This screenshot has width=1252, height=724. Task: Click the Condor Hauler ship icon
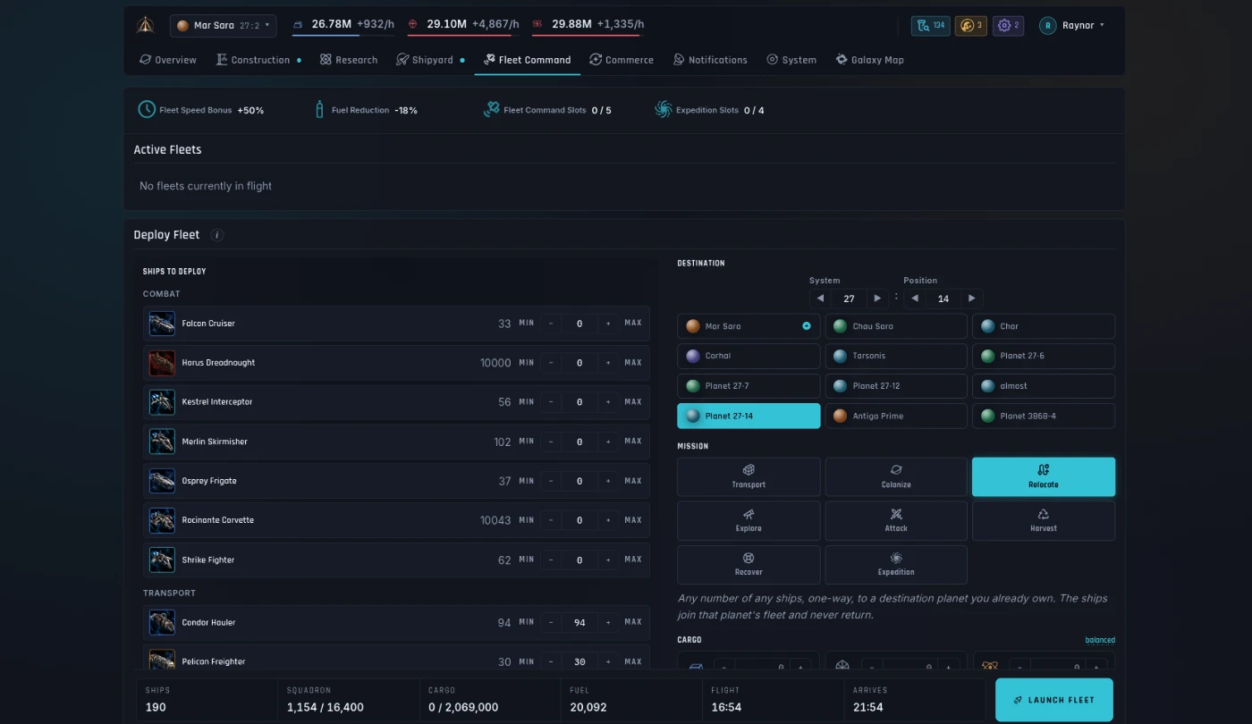(x=162, y=622)
